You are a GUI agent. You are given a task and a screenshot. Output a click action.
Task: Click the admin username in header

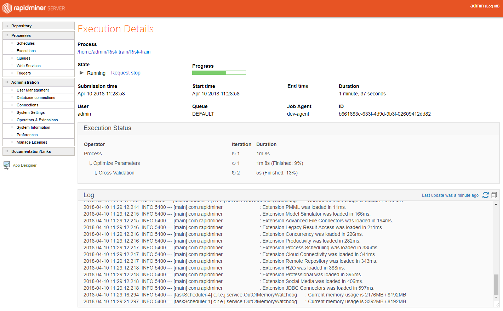click(x=477, y=6)
